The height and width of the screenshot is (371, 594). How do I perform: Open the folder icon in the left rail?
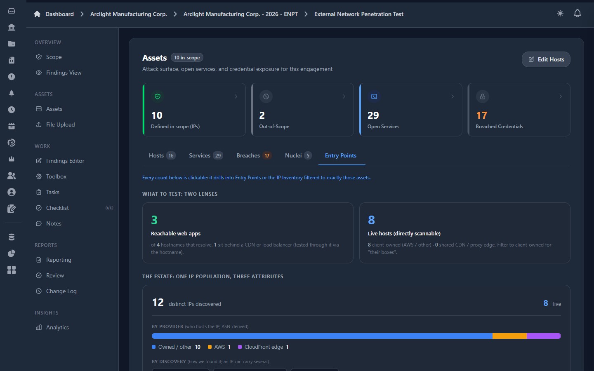click(12, 44)
